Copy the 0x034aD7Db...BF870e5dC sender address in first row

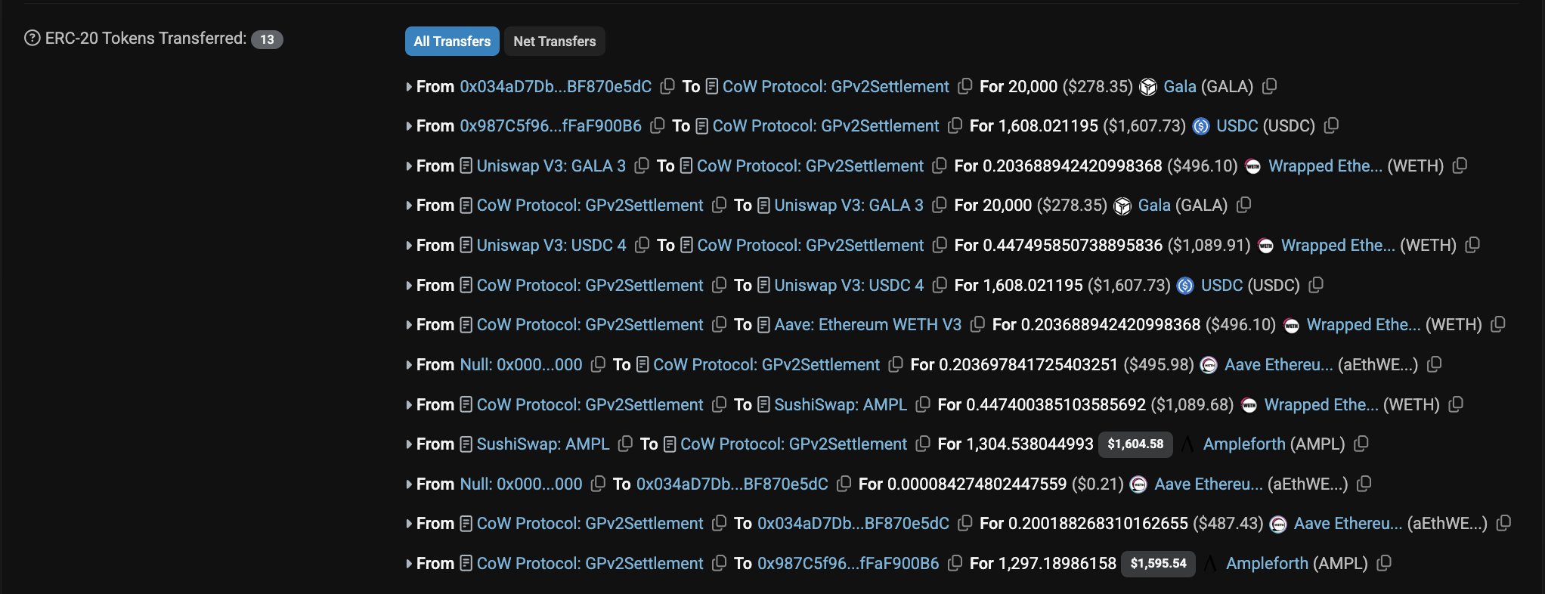[667, 86]
